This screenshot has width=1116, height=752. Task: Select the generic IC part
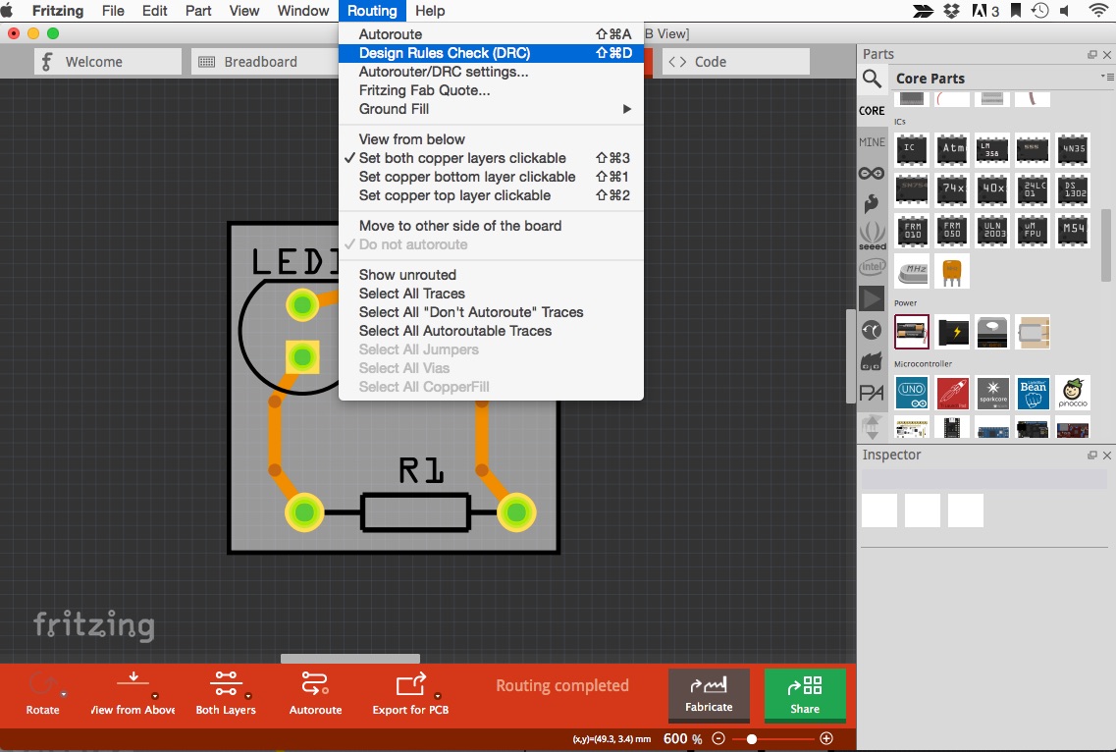(x=912, y=148)
